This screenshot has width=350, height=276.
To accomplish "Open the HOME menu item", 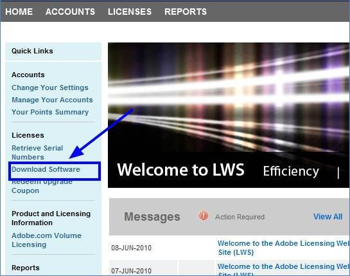I will coord(19,12).
